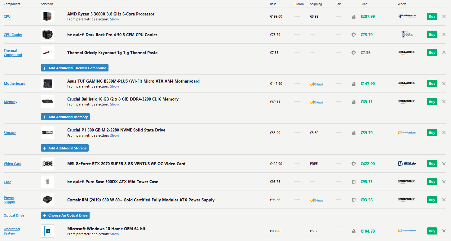
Task: Open the Power Supply category link
Action: point(9,200)
